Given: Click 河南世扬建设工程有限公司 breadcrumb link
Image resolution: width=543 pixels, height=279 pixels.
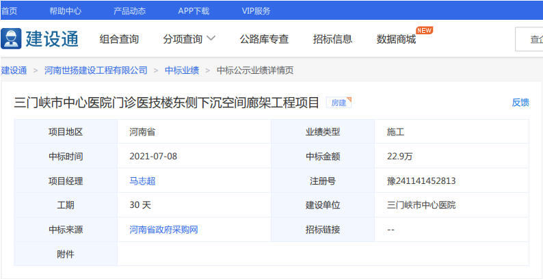Looking at the screenshot, I should (x=96, y=70).
